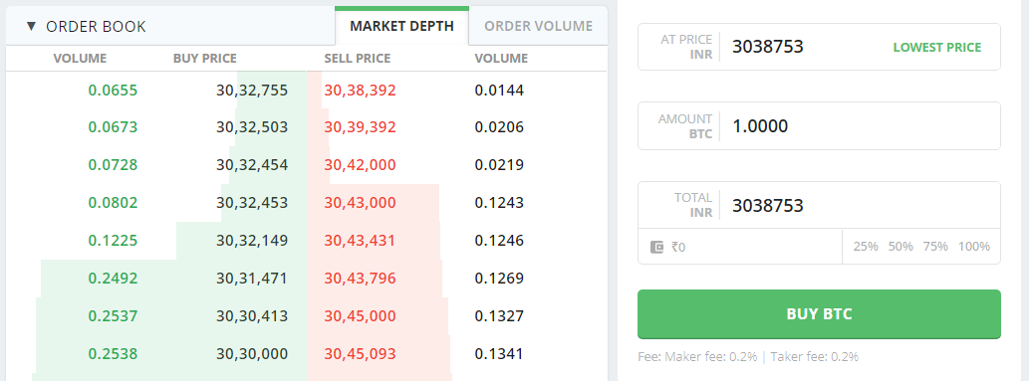This screenshot has height=381, width=1029.
Task: Click the Buy Price column header
Action: (x=205, y=59)
